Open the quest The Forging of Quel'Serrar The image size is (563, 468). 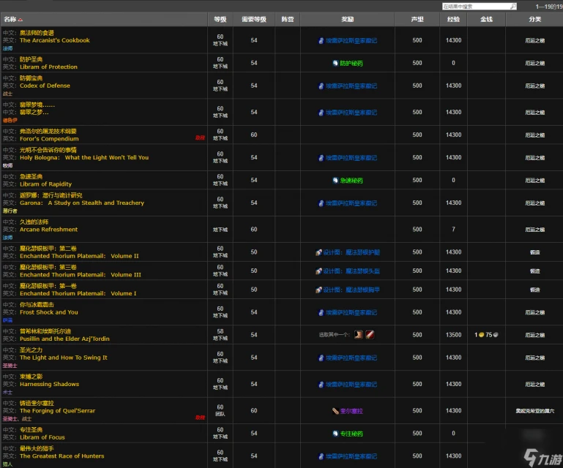point(57,411)
